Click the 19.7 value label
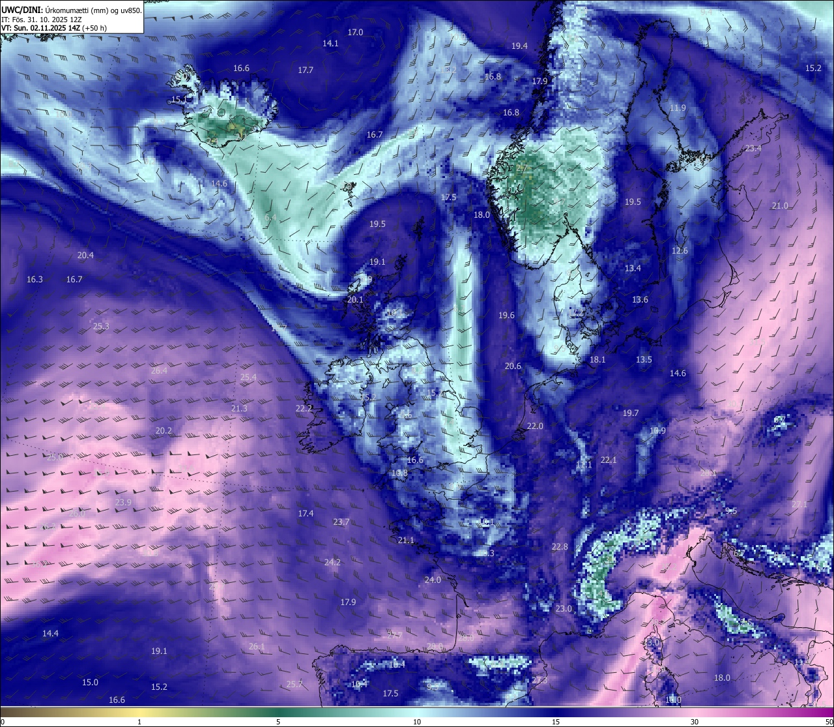834x727 pixels. click(631, 413)
